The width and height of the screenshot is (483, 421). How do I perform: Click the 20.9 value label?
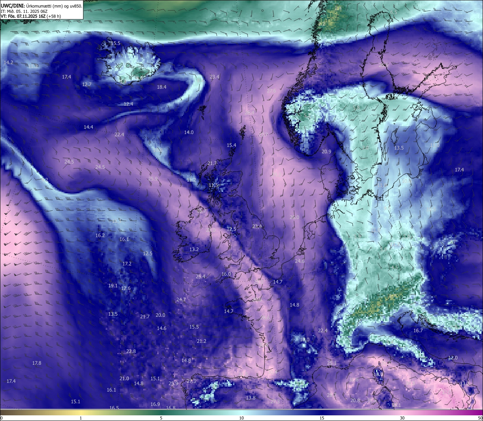point(326,151)
